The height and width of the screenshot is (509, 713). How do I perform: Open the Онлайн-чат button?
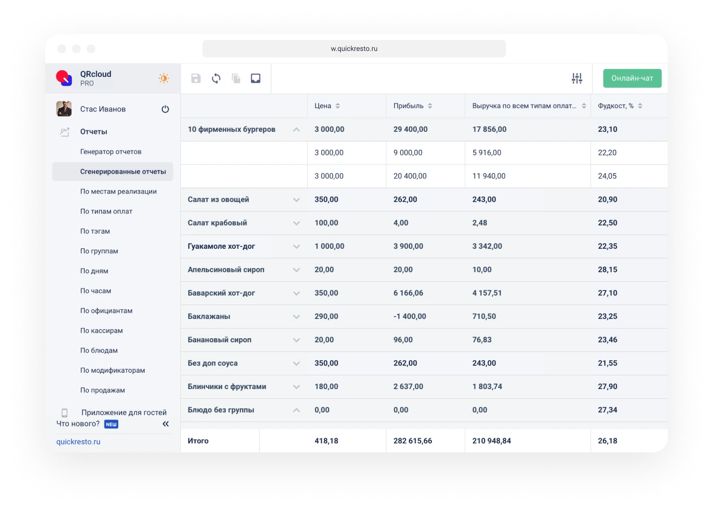[632, 79]
